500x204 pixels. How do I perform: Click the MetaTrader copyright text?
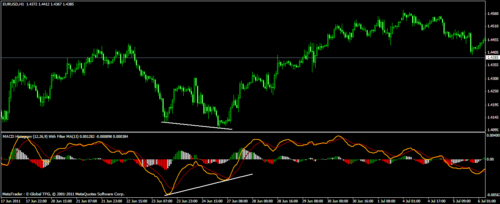[x=63, y=194]
